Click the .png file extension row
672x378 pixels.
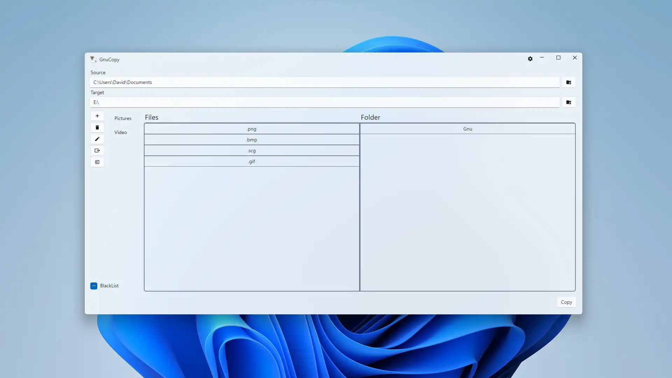(x=252, y=128)
